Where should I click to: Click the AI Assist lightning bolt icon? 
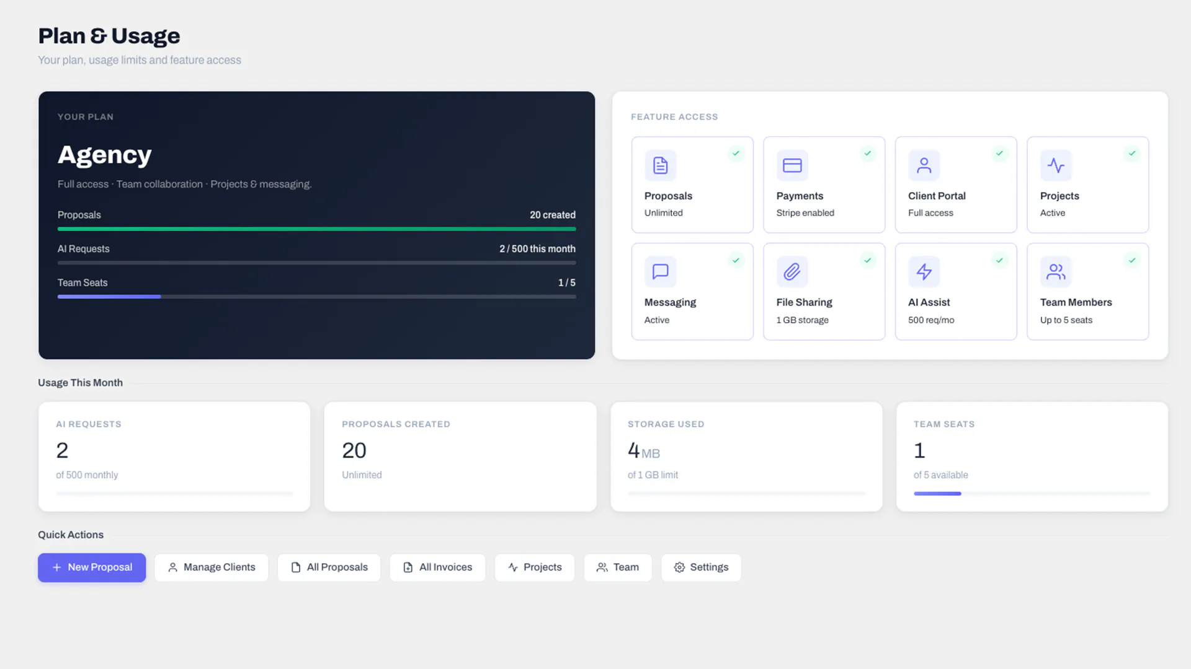(x=924, y=271)
